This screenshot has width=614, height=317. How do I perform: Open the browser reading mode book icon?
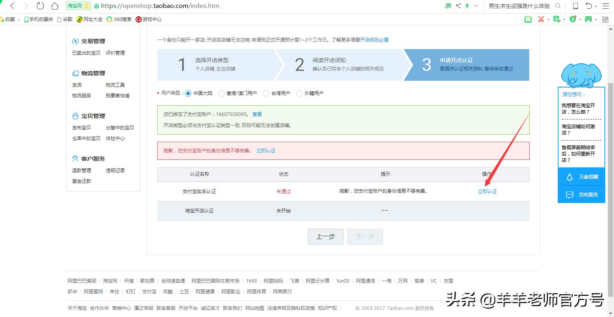[x=528, y=19]
